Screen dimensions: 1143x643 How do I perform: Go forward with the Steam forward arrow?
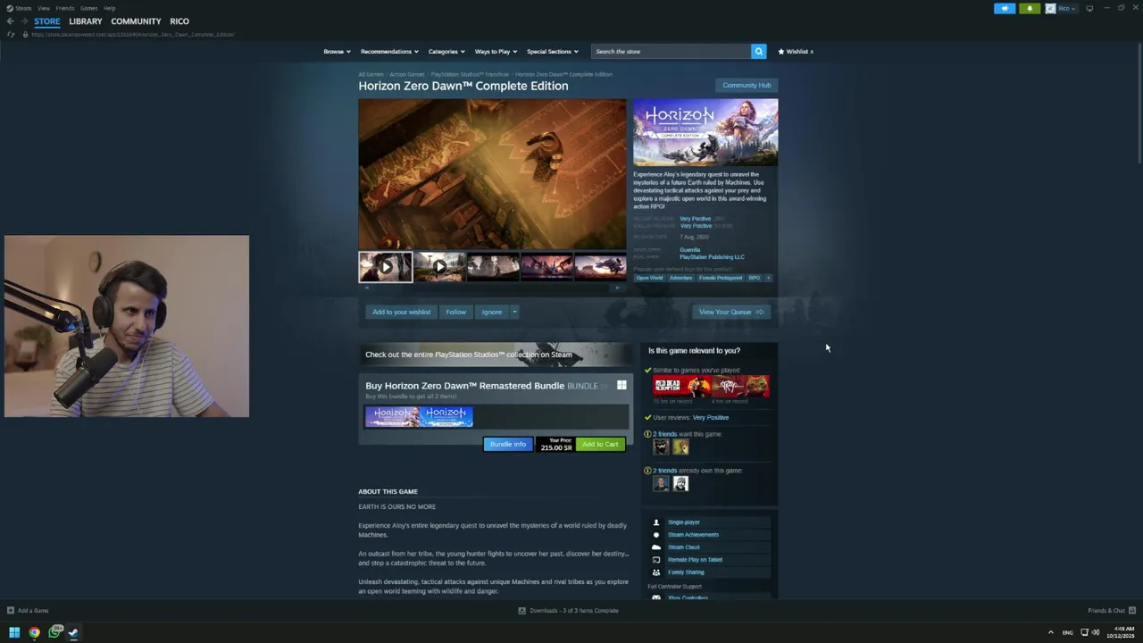click(x=23, y=21)
